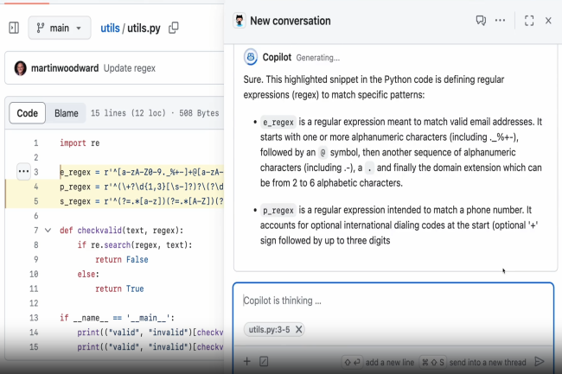
Task: Expand Copilot chat to full screen
Action: point(529,20)
